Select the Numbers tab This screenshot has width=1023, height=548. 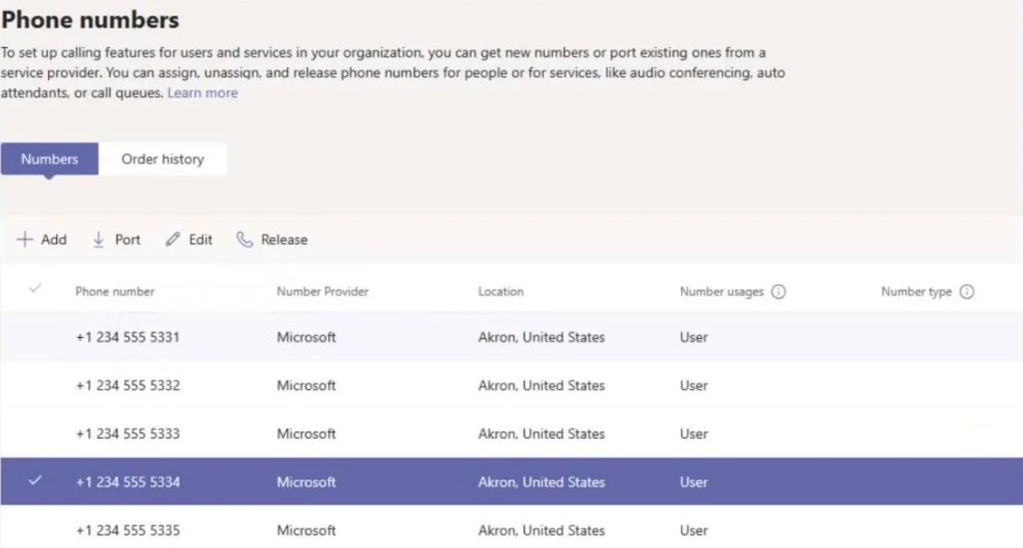[50, 159]
